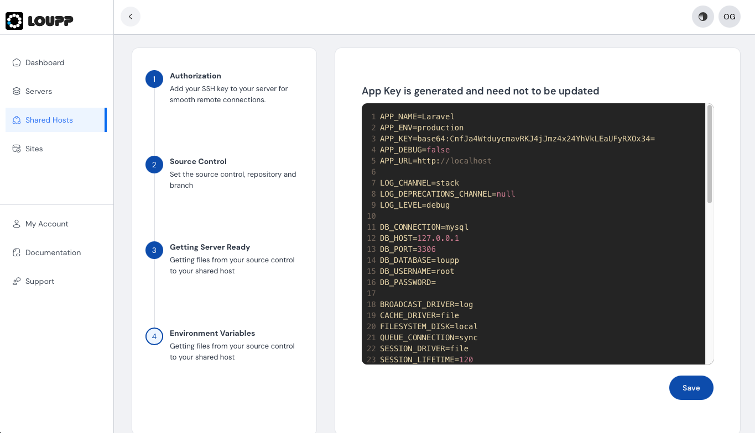Click the My Account person icon
The image size is (755, 433).
click(17, 224)
